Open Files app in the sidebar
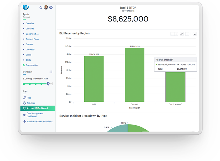 tap(29, 98)
